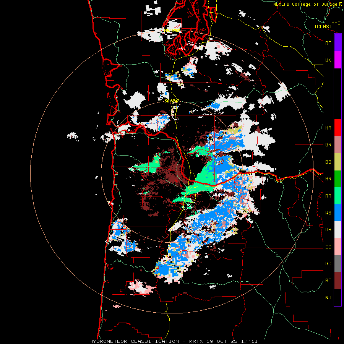Click the HYDROMETEOR CLASSIFICATION title caption
The width and height of the screenshot is (344, 344).
click(173, 341)
